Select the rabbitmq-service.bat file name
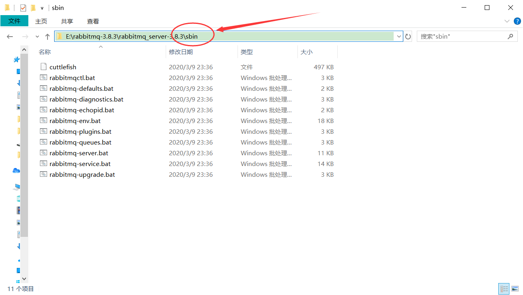The width and height of the screenshot is (523, 295). [x=80, y=164]
